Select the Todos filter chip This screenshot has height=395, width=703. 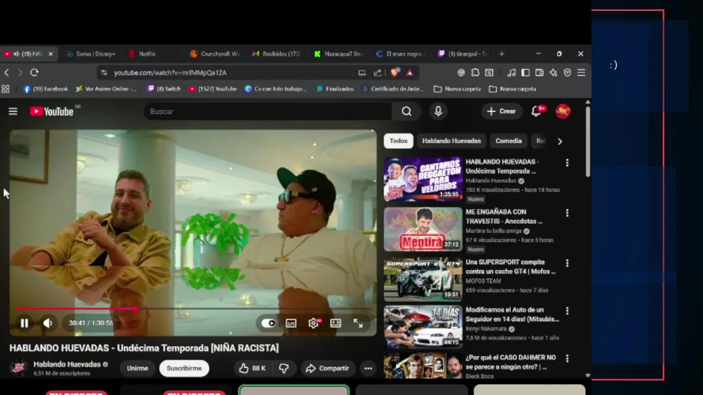[398, 141]
